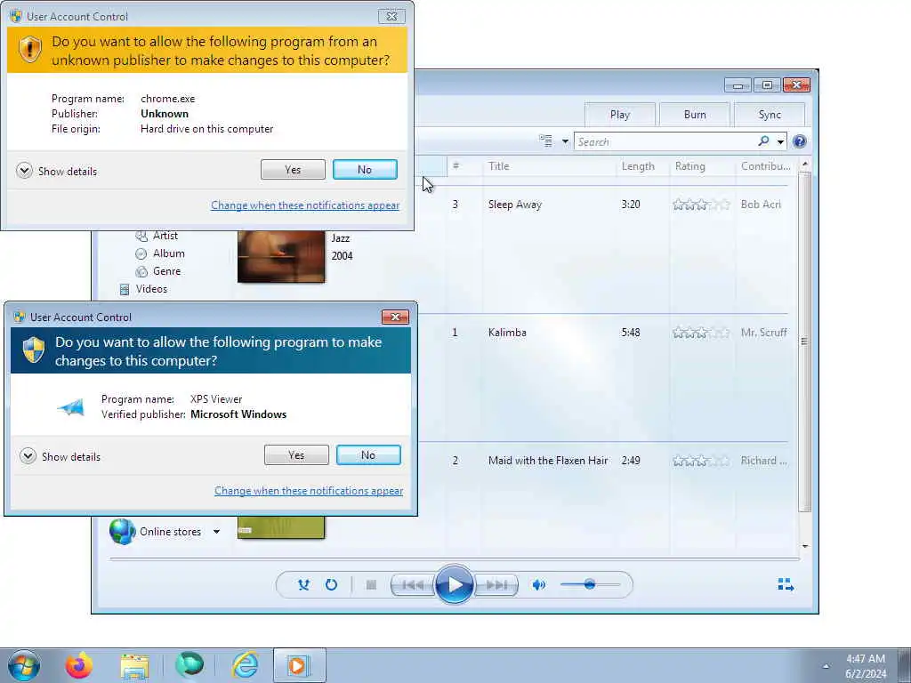Sort by the Contributing artist column header
Viewport: 911px width, 683px height.
766,166
